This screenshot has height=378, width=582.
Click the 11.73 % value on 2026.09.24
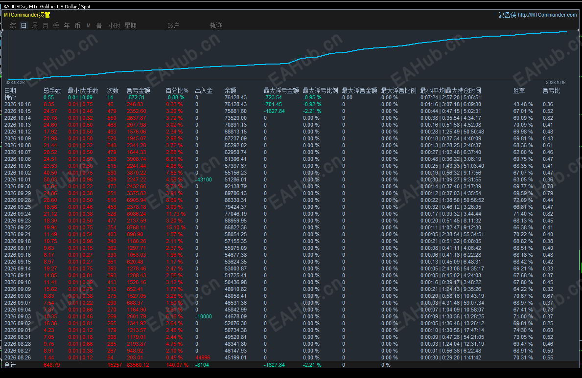(176, 214)
